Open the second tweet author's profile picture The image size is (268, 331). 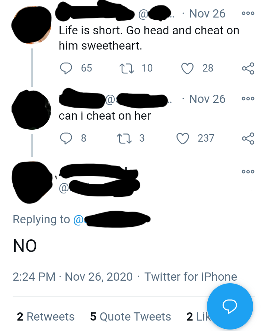point(31,110)
